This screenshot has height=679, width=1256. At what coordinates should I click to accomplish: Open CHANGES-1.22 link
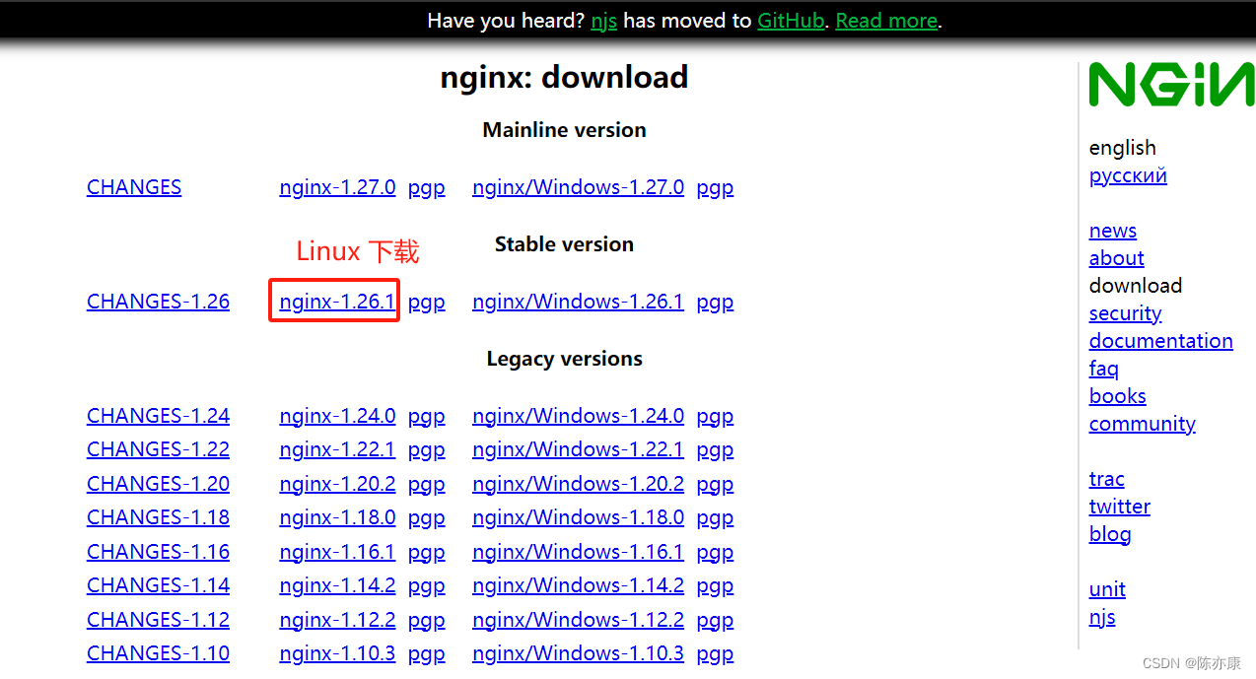(x=158, y=449)
